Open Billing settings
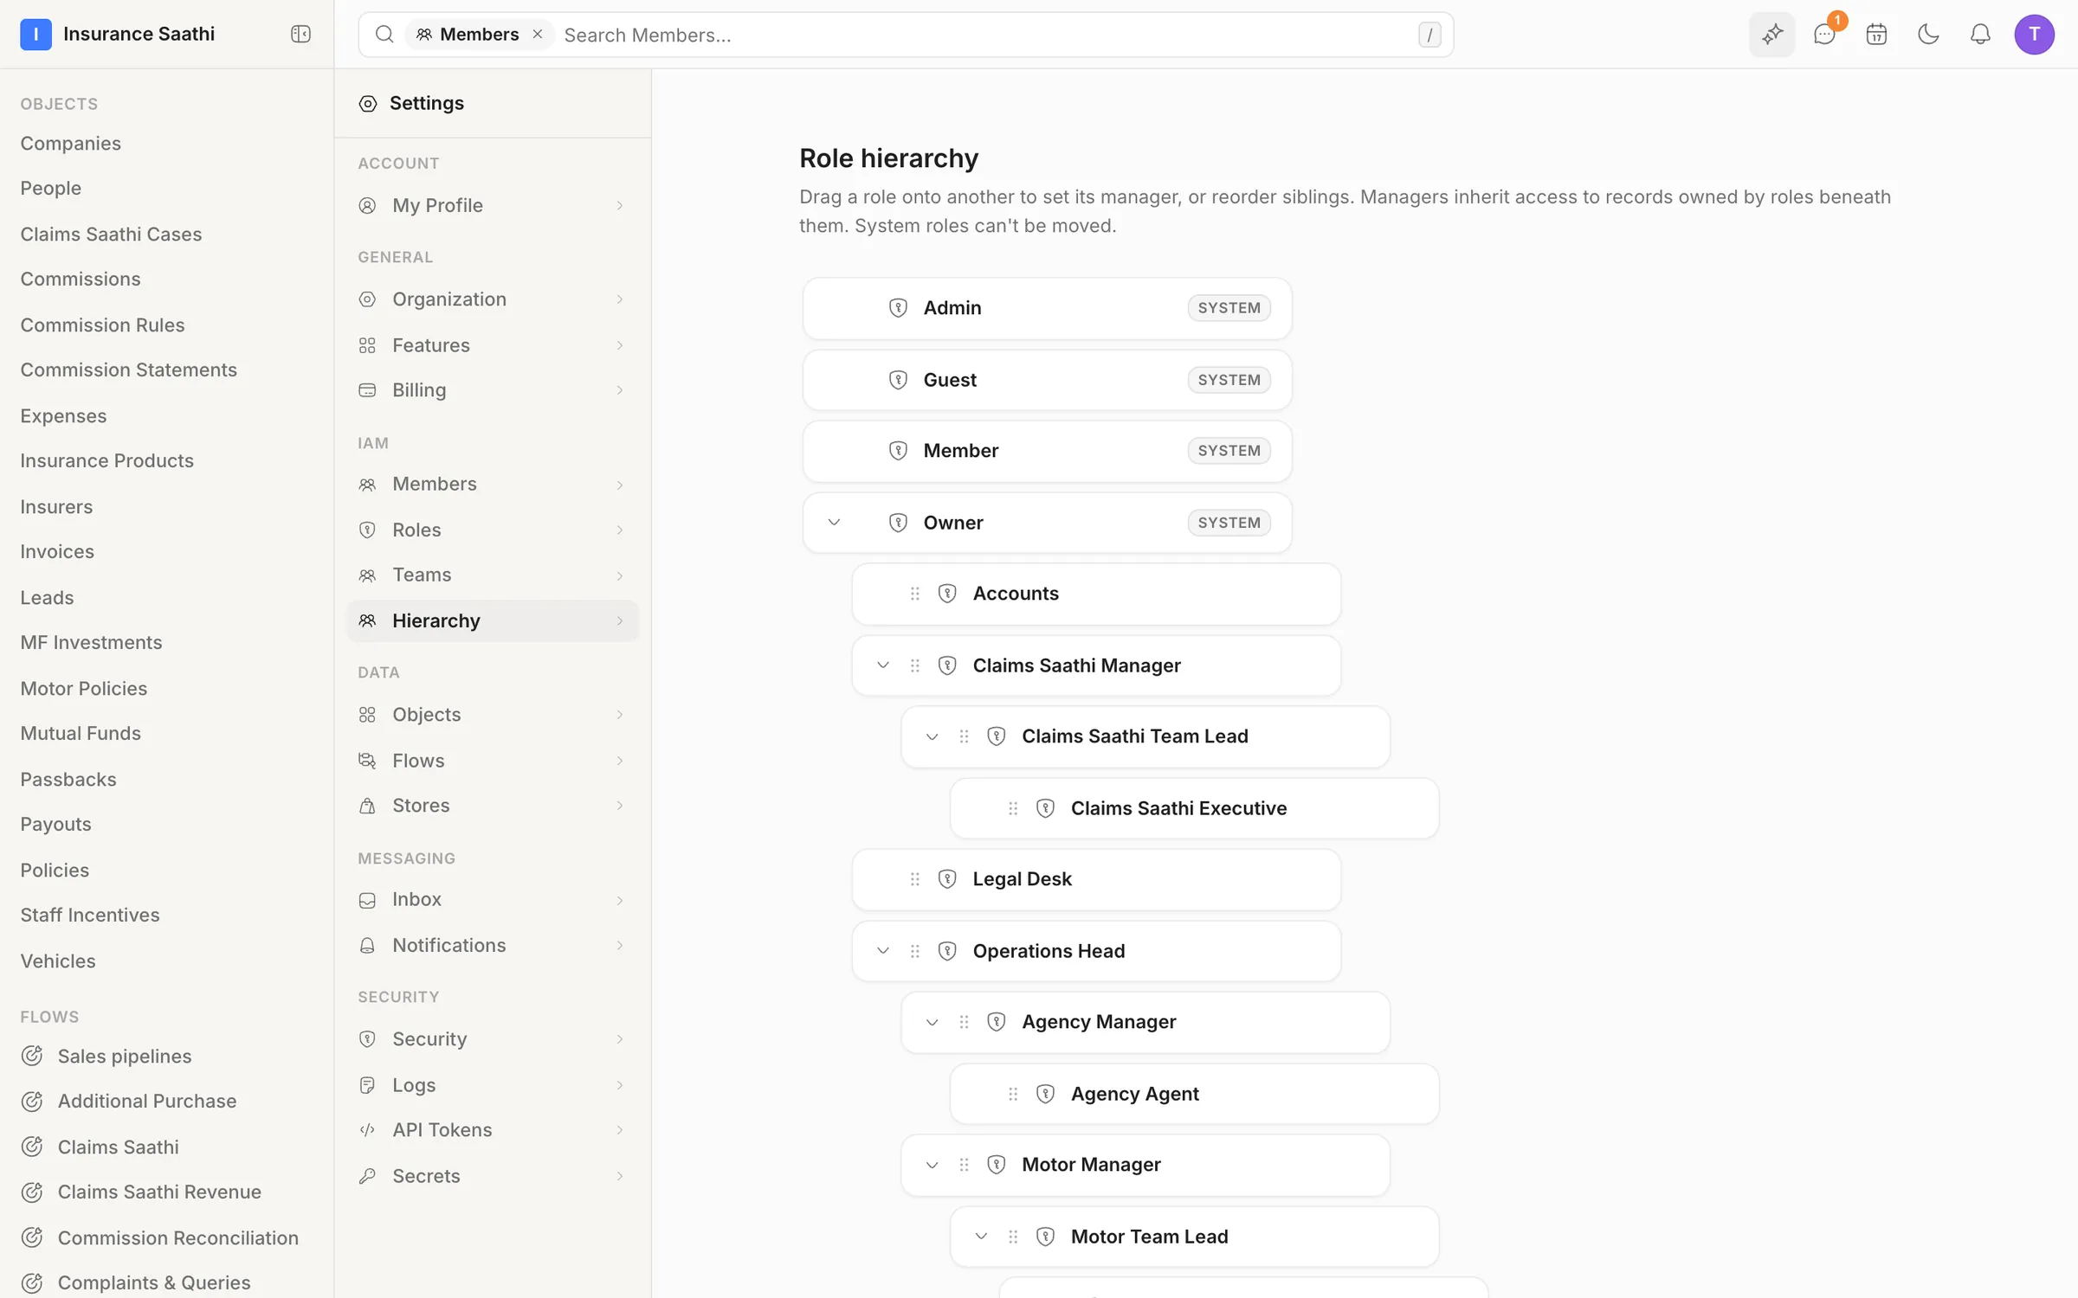 pos(492,389)
